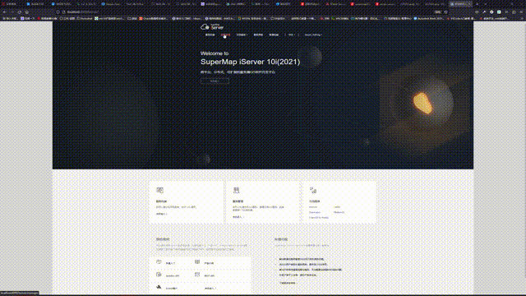Follow the enter link in service list card
The image size is (526, 296).
(x=161, y=214)
